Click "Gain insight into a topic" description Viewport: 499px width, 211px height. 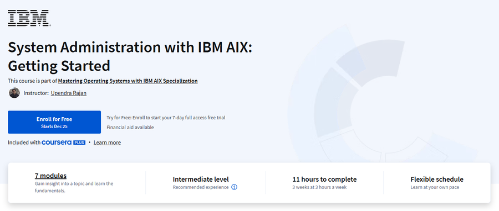point(74,187)
